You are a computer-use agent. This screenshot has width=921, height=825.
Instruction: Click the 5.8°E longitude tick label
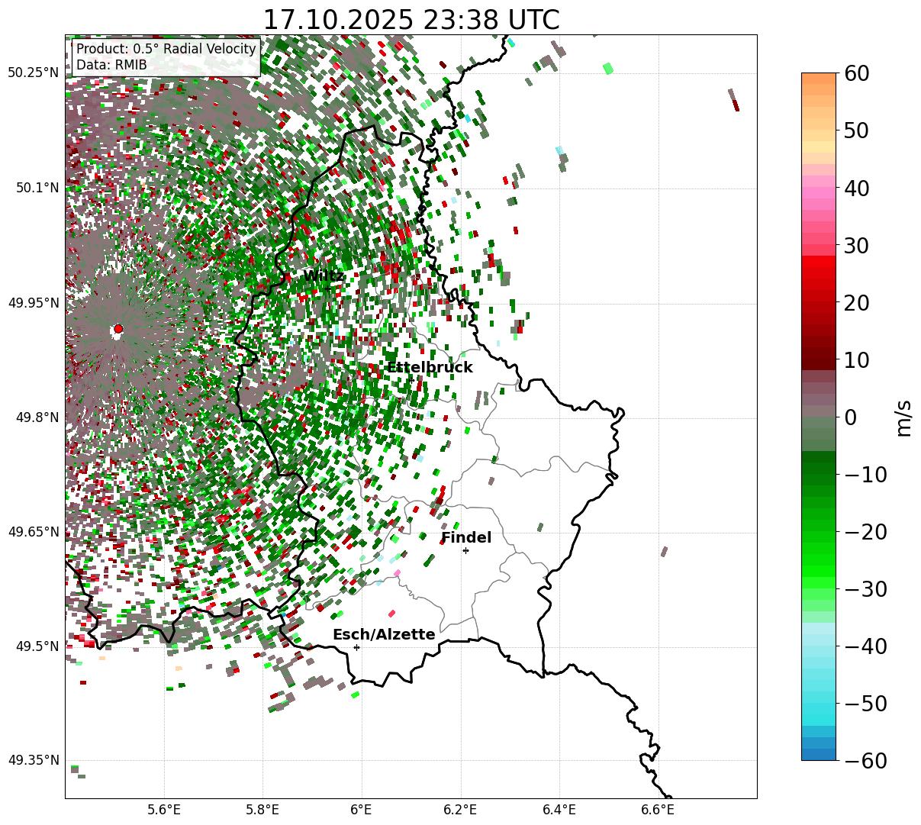point(262,810)
